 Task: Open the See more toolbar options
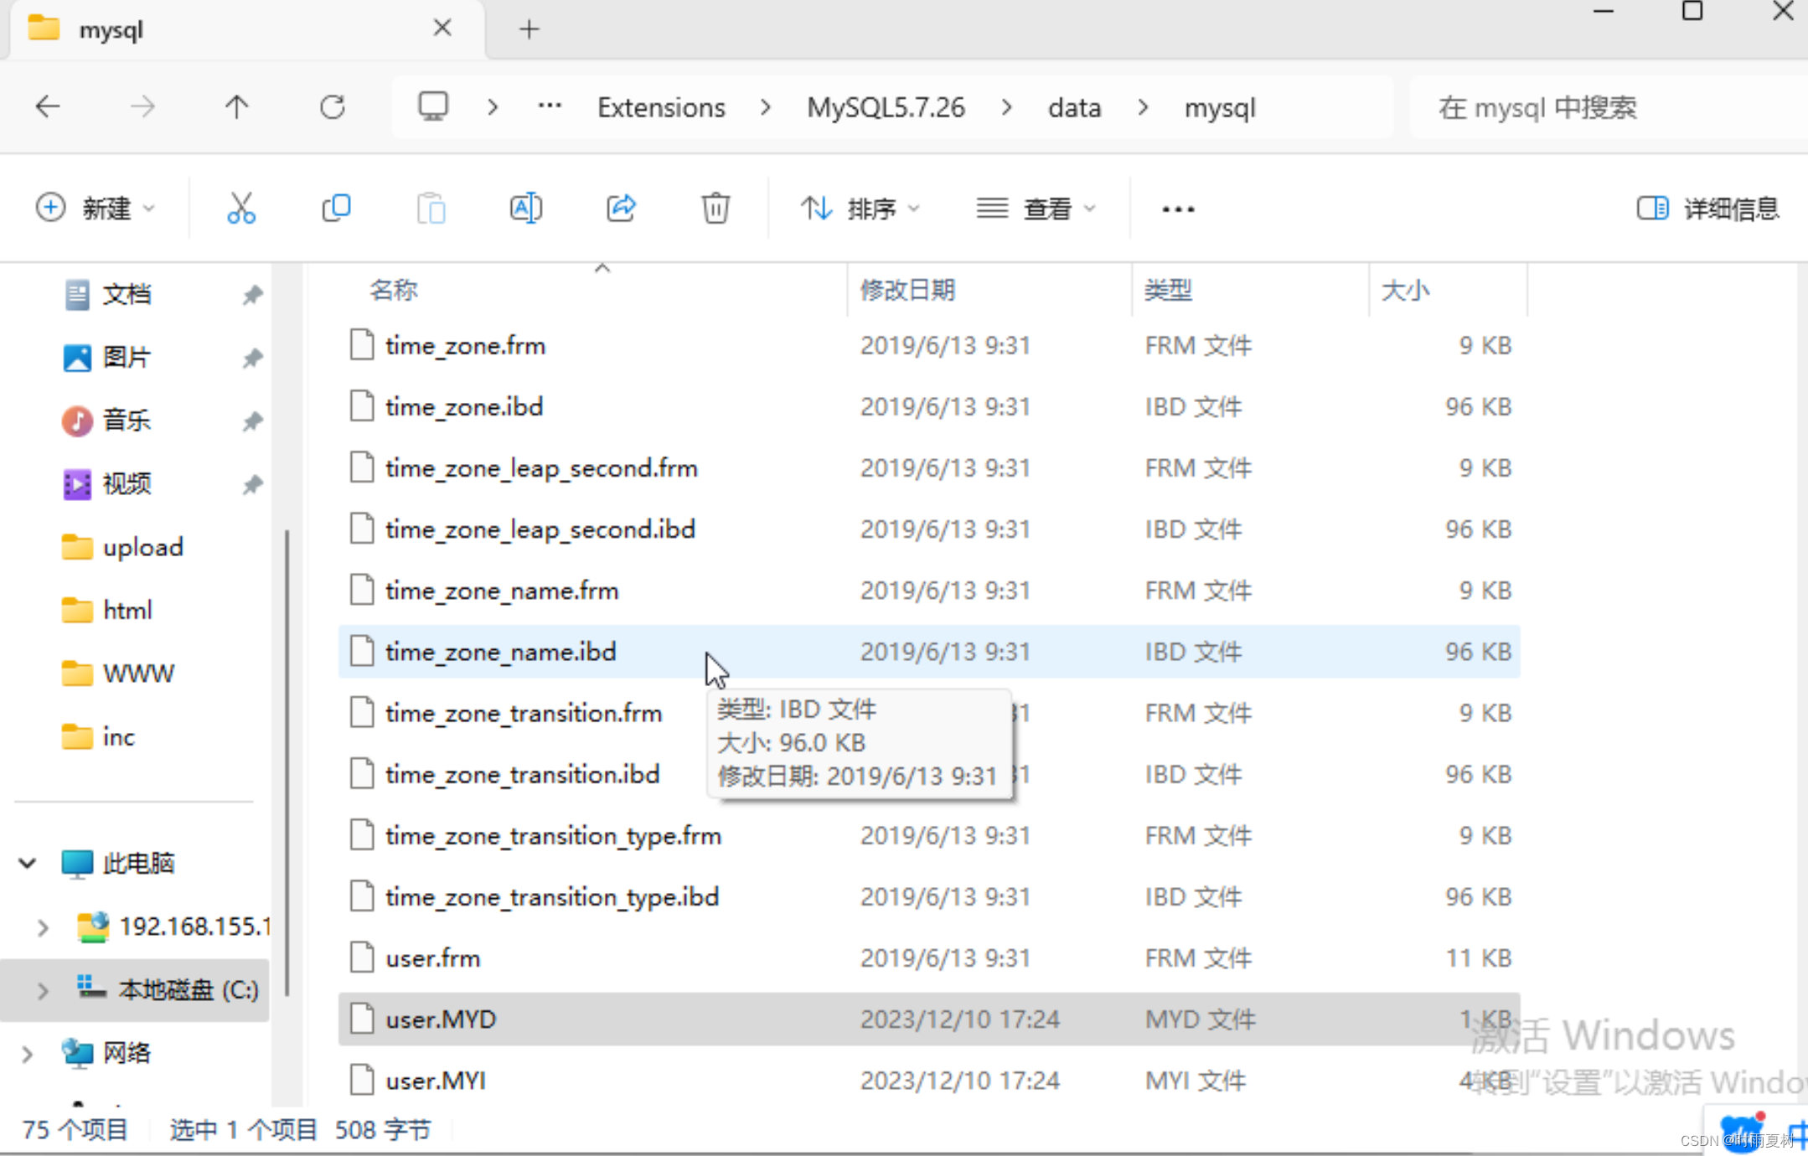[1178, 209]
